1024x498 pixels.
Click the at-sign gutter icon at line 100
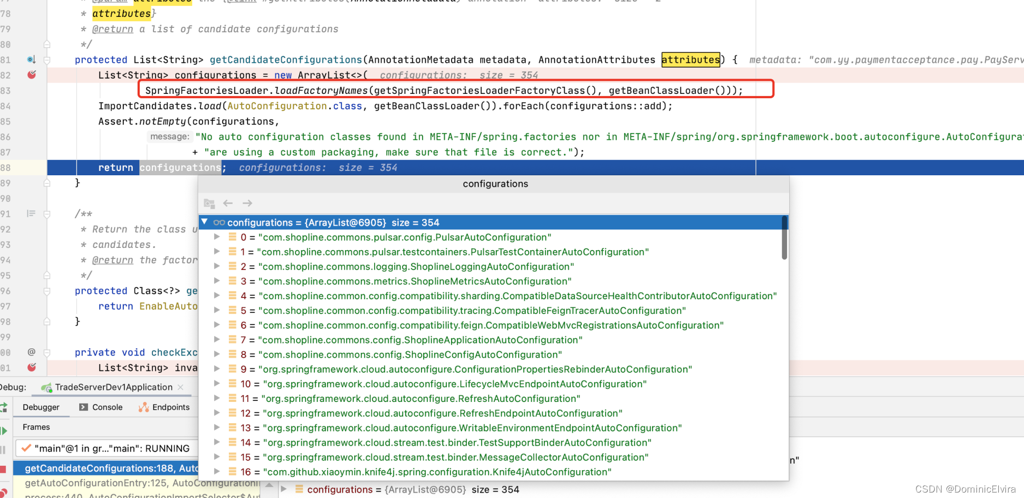coord(32,352)
